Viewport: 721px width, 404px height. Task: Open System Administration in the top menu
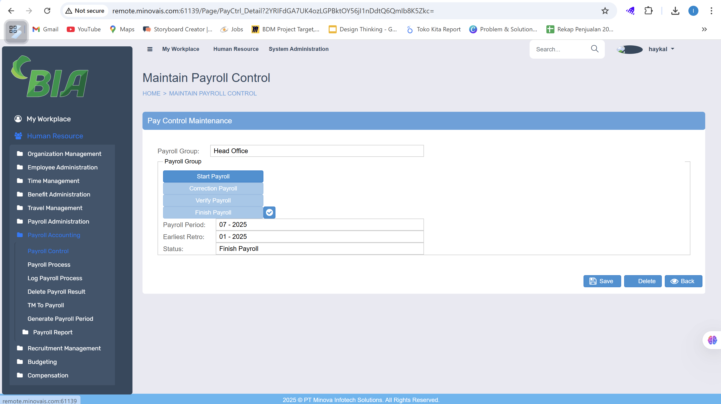tap(298, 49)
